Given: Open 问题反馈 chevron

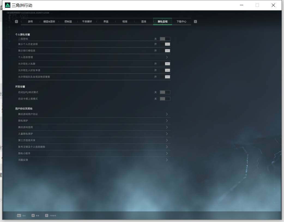Looking at the screenshot, I should click(x=167, y=160).
